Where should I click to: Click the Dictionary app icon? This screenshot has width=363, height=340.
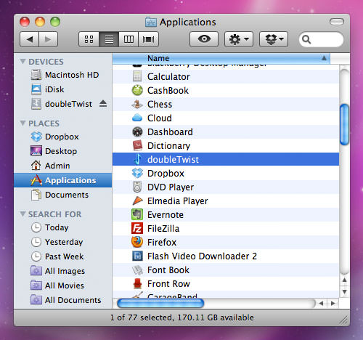click(137, 145)
